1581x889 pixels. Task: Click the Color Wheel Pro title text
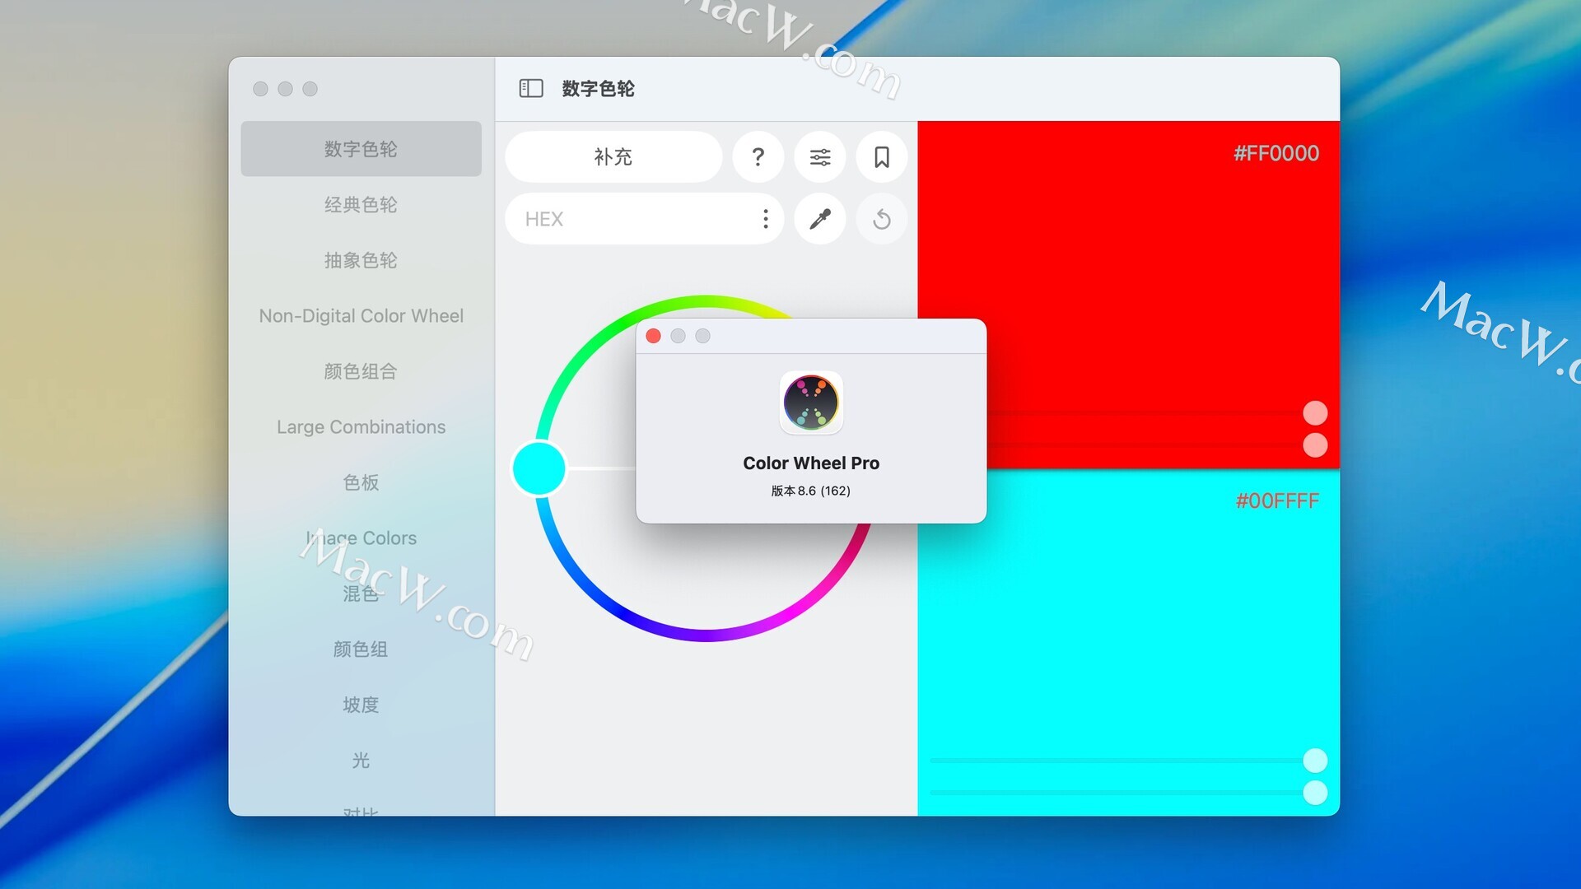(811, 463)
